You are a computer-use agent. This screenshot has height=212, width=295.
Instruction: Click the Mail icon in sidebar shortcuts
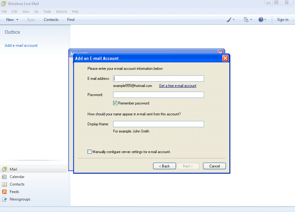click(x=4, y=169)
